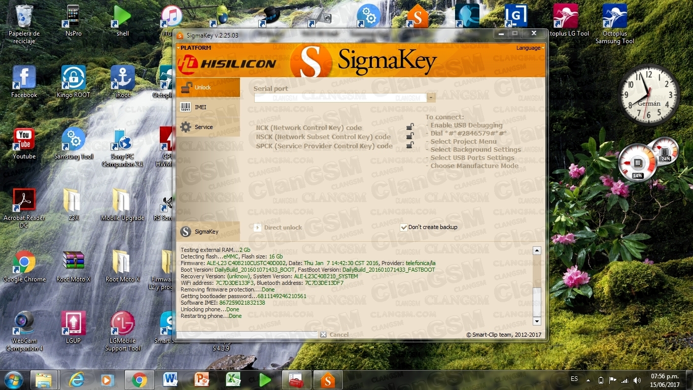
Task: Click the HiSilicon platform logo
Action: (x=227, y=63)
